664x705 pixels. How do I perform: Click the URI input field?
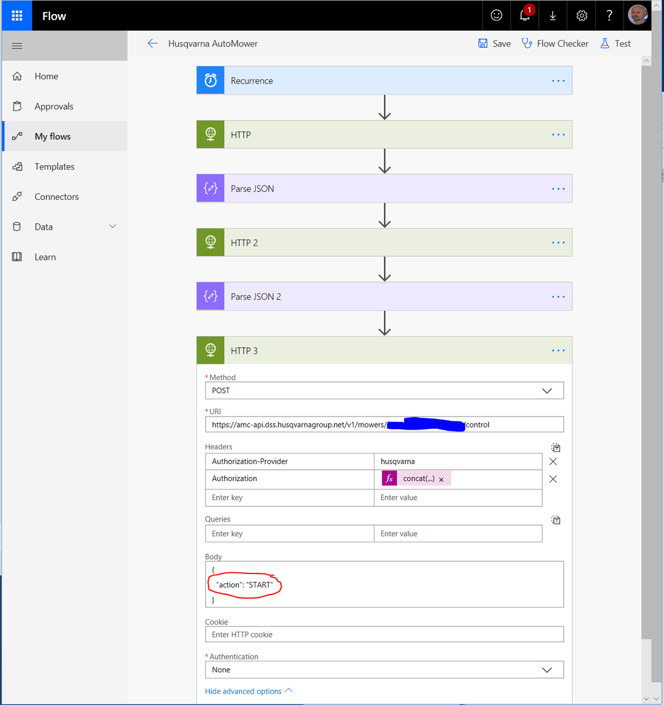click(385, 425)
